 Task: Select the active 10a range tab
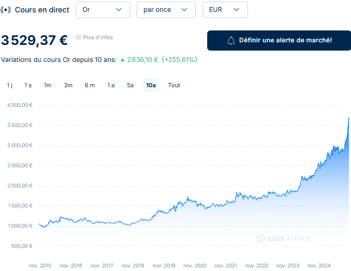151,85
